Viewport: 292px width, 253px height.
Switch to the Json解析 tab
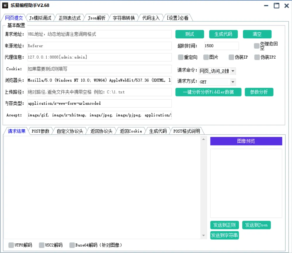(x=97, y=18)
